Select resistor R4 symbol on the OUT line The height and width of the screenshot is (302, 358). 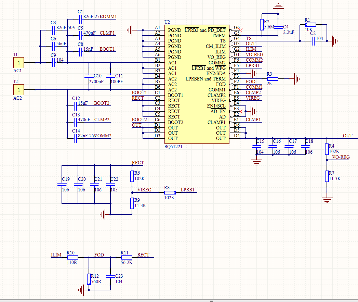[x=327, y=149]
